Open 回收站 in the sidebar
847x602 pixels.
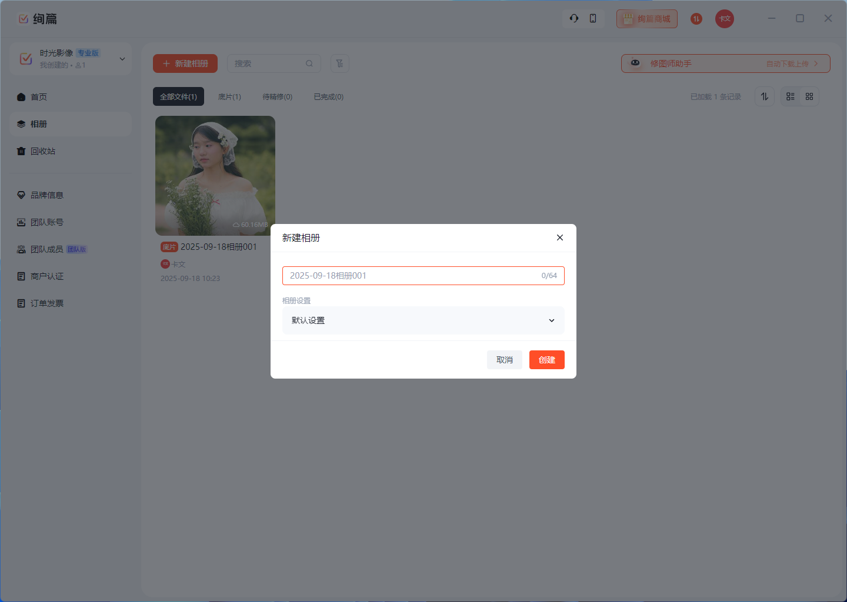pyautogui.click(x=43, y=151)
